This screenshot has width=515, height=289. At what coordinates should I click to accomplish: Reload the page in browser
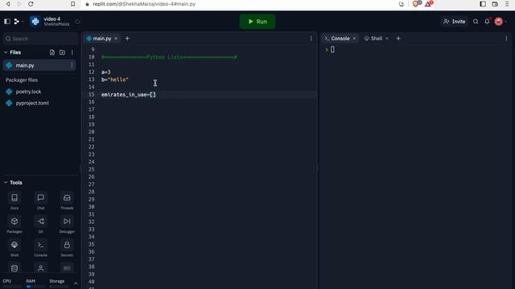31,4
